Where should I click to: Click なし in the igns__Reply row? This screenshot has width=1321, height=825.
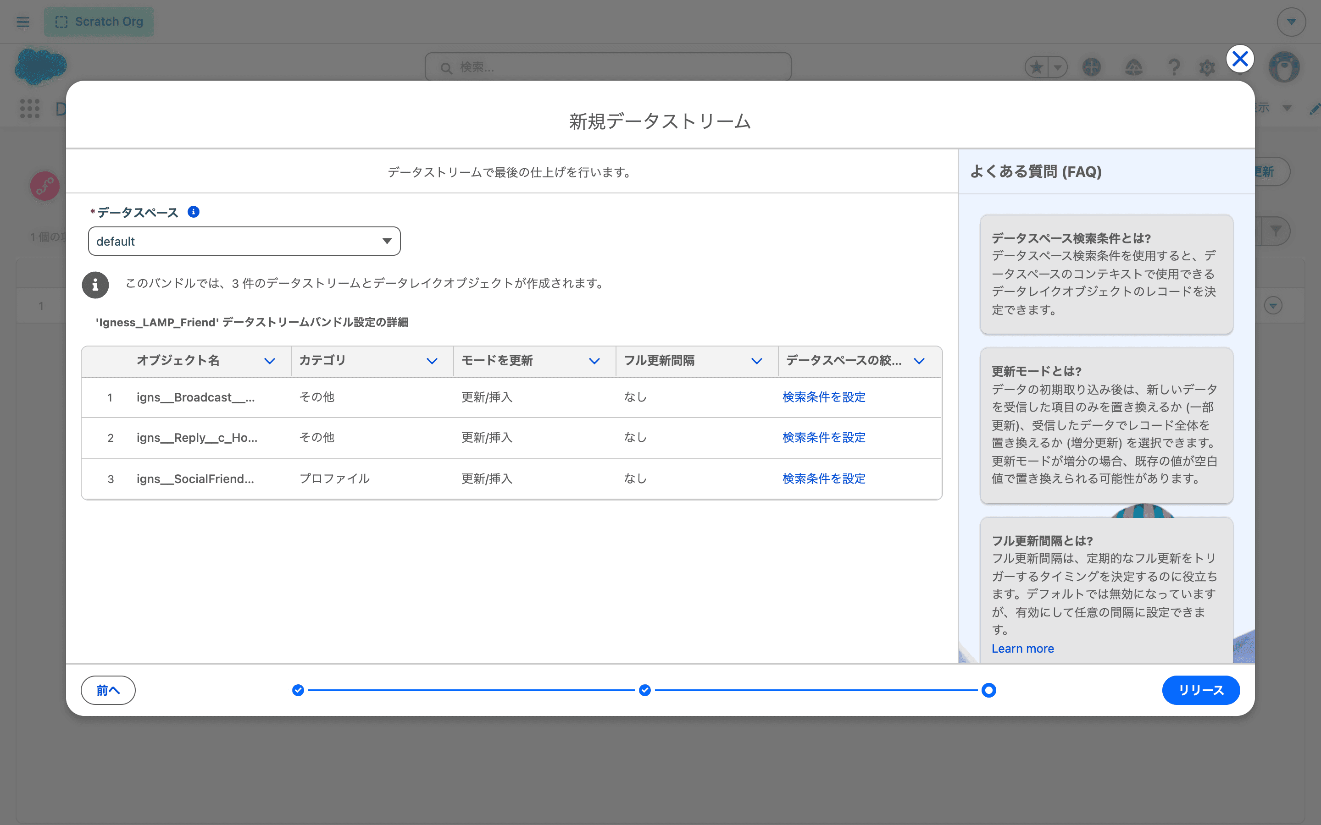[635, 438]
